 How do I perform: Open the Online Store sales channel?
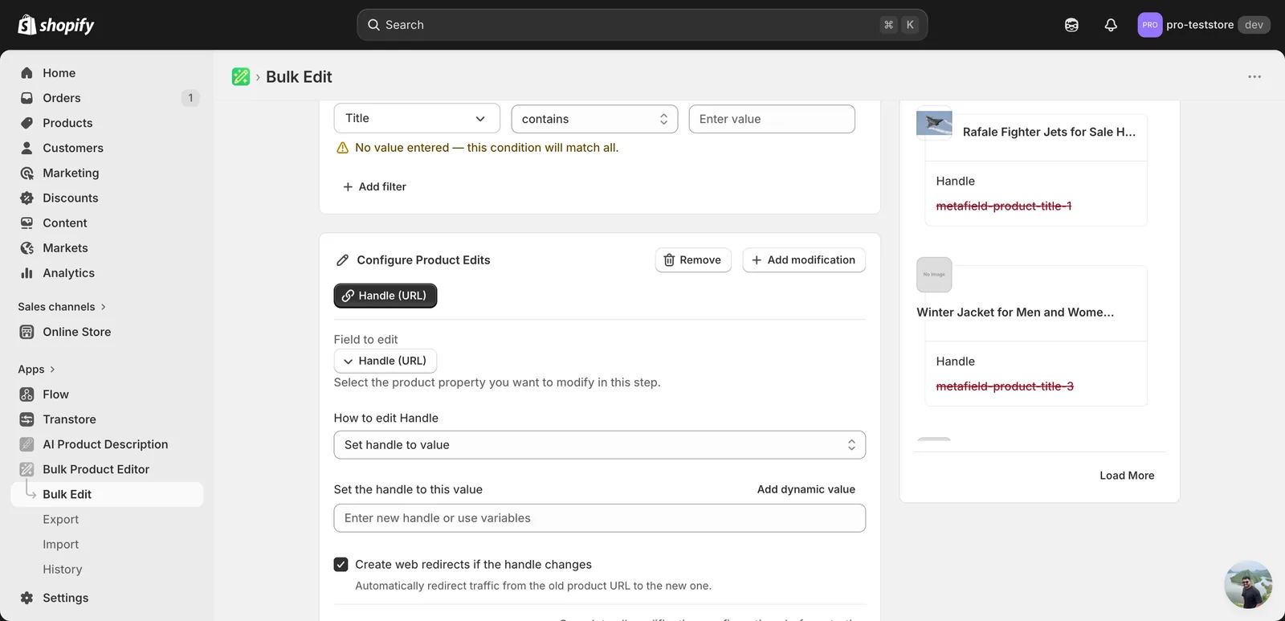[77, 332]
